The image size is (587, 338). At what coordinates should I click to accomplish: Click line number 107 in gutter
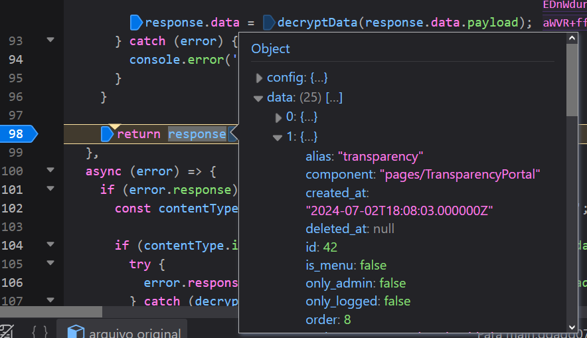tap(12, 301)
